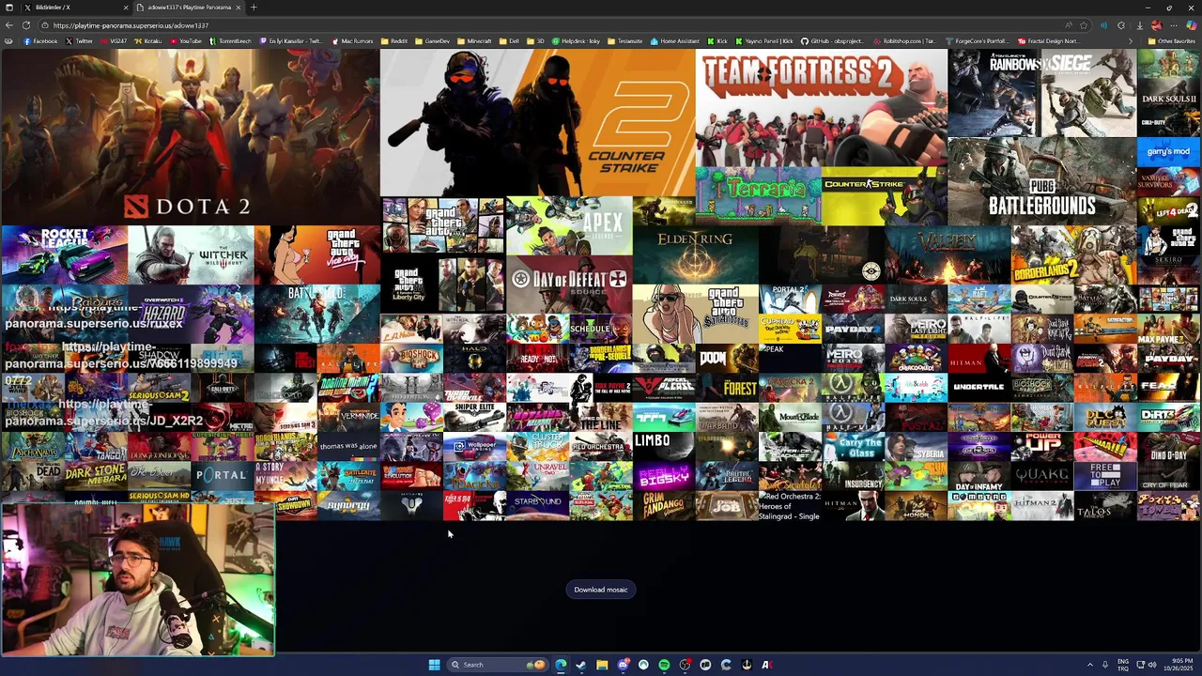Switch the ENG TRQ input language
The height and width of the screenshot is (676, 1202).
click(x=1123, y=665)
